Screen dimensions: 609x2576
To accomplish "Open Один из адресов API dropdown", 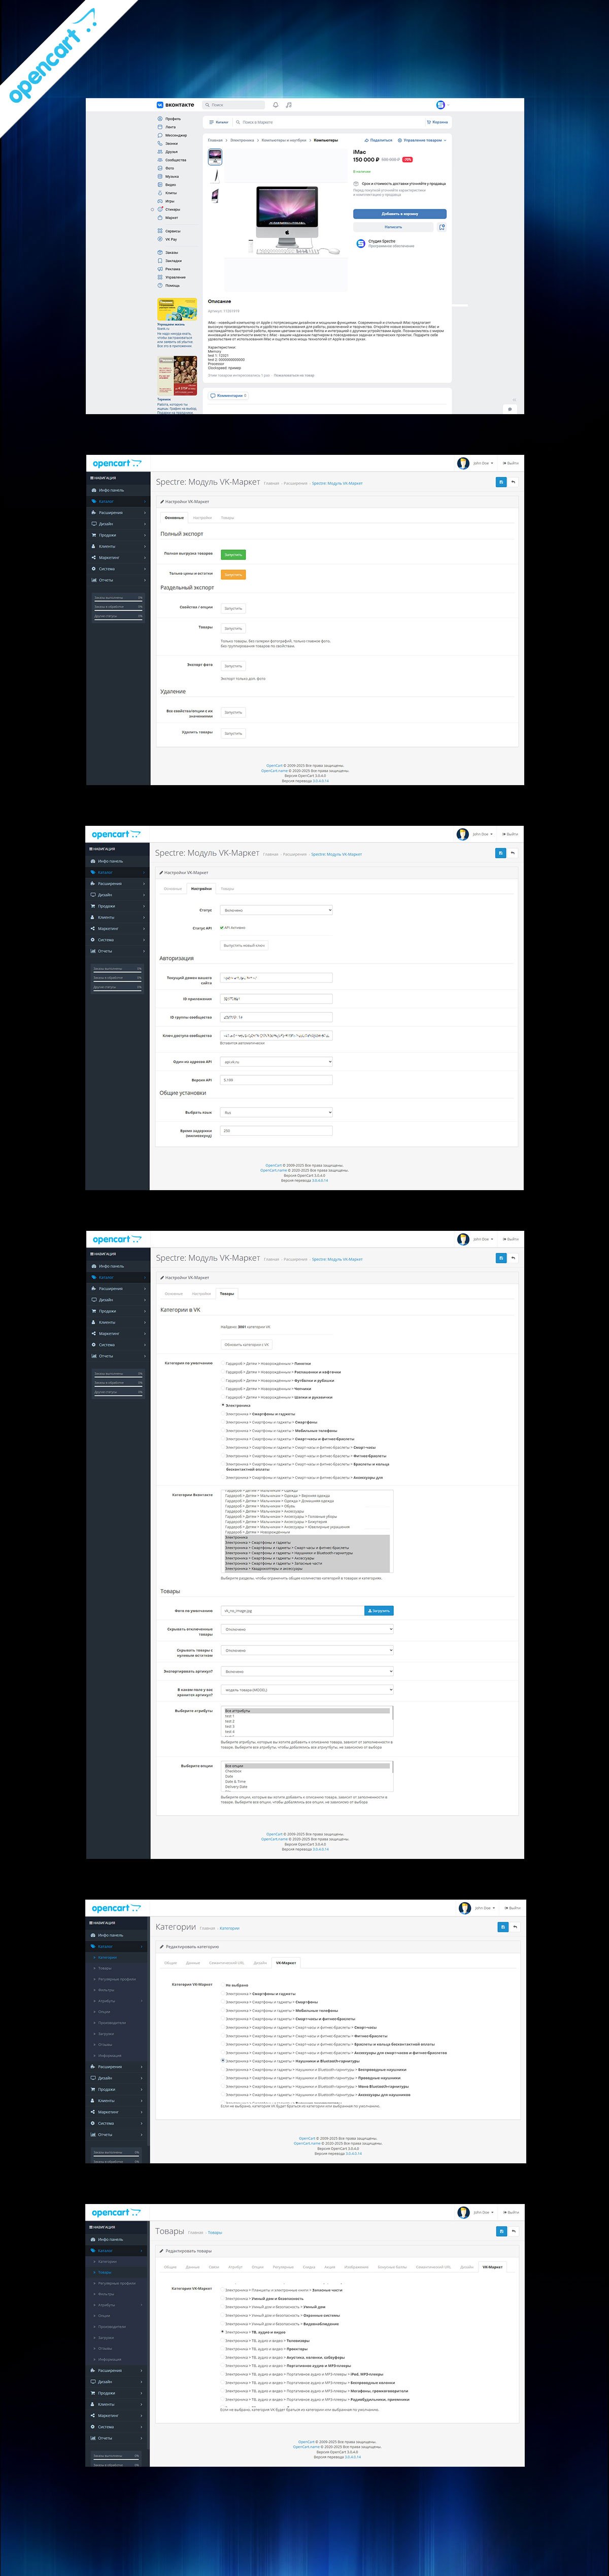I will coord(276,1061).
